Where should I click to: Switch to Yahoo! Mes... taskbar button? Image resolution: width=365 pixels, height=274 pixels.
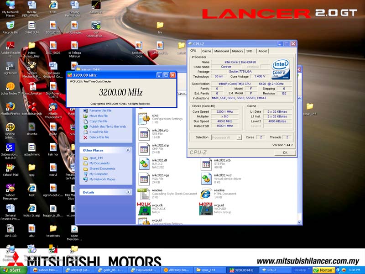click(x=47, y=270)
